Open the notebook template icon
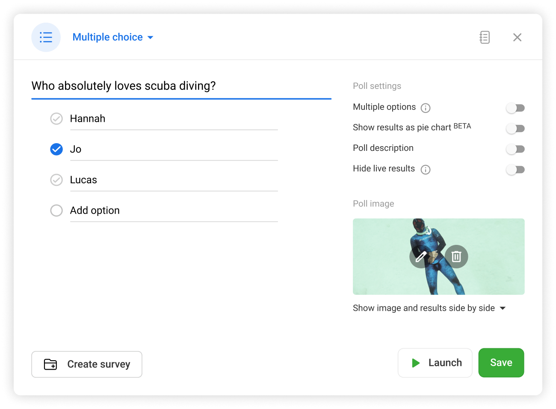Viewport: 556px width, 409px height. (485, 37)
